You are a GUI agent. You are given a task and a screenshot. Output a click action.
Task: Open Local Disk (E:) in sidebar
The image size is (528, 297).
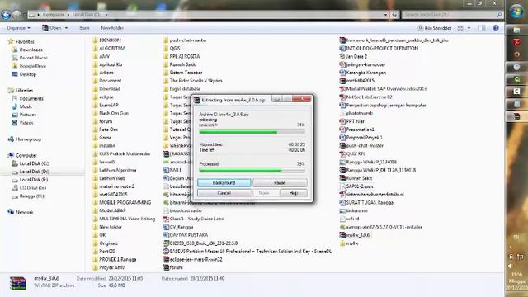(x=30, y=180)
